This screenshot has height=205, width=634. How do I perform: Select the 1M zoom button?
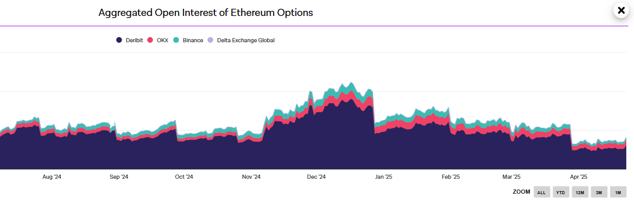[618, 192]
